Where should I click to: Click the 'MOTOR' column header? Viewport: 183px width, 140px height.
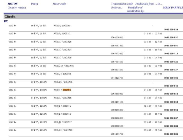13,4
